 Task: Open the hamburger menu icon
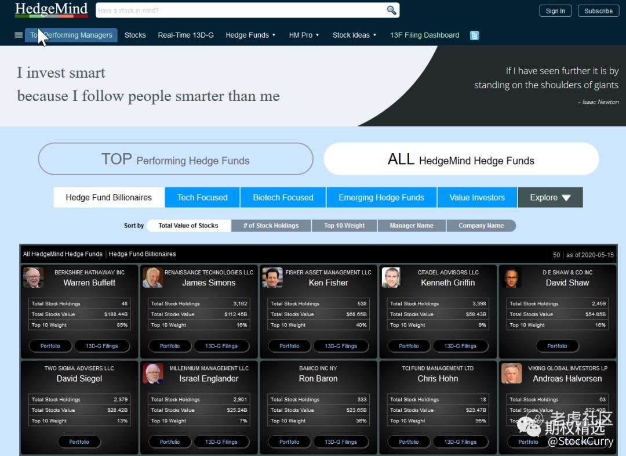point(19,35)
